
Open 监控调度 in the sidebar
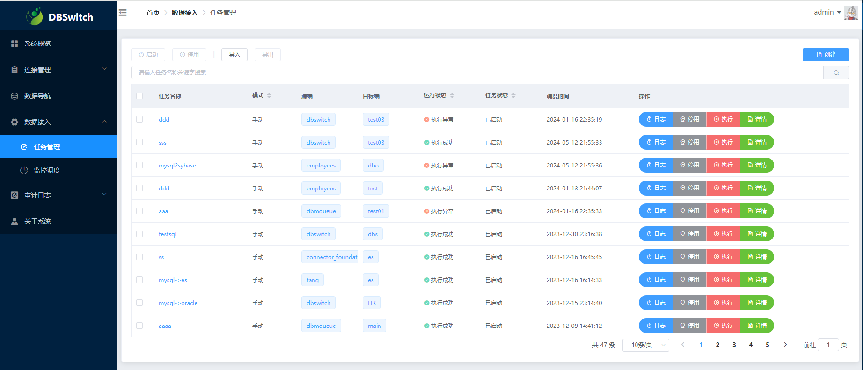(47, 170)
